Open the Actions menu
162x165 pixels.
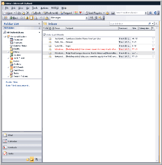point(45,8)
